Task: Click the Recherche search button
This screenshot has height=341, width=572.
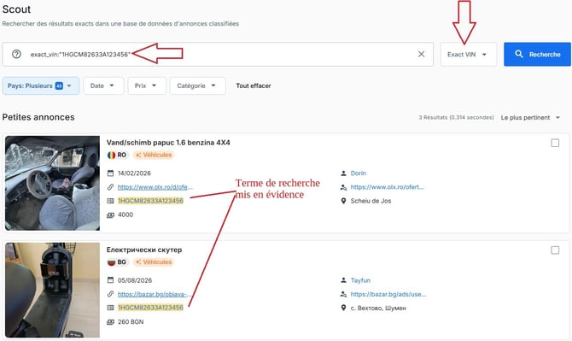Action: coord(537,54)
